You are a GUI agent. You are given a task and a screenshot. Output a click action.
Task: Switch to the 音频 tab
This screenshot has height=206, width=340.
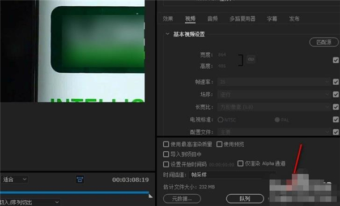point(212,19)
